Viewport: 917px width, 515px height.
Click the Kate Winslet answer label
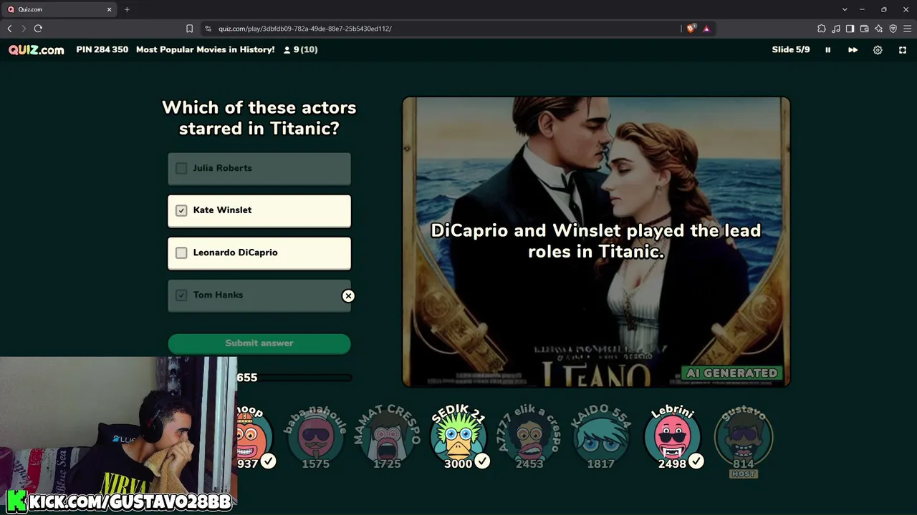222,210
